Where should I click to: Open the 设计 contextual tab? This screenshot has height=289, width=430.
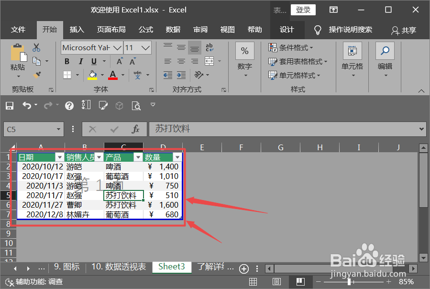(x=287, y=29)
